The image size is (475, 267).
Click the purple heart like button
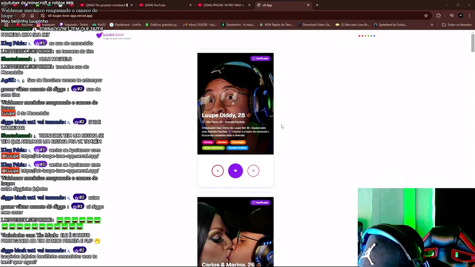coord(235,171)
